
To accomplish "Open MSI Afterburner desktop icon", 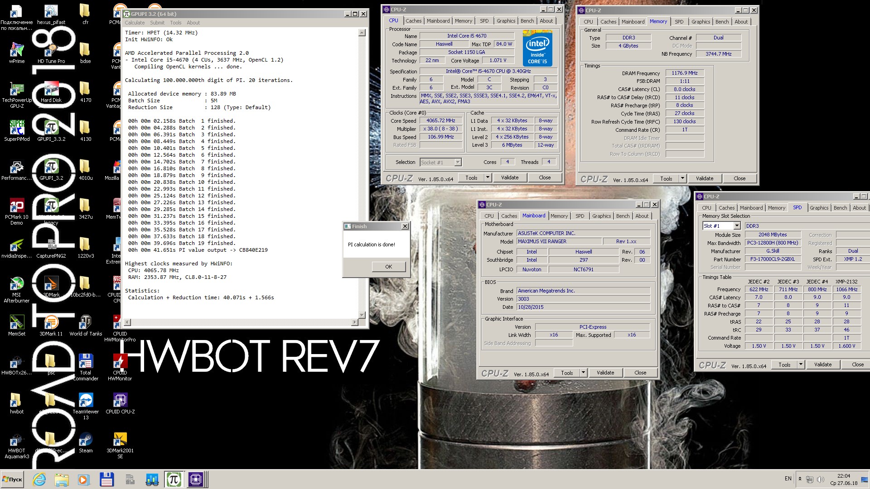I will pos(17,289).
